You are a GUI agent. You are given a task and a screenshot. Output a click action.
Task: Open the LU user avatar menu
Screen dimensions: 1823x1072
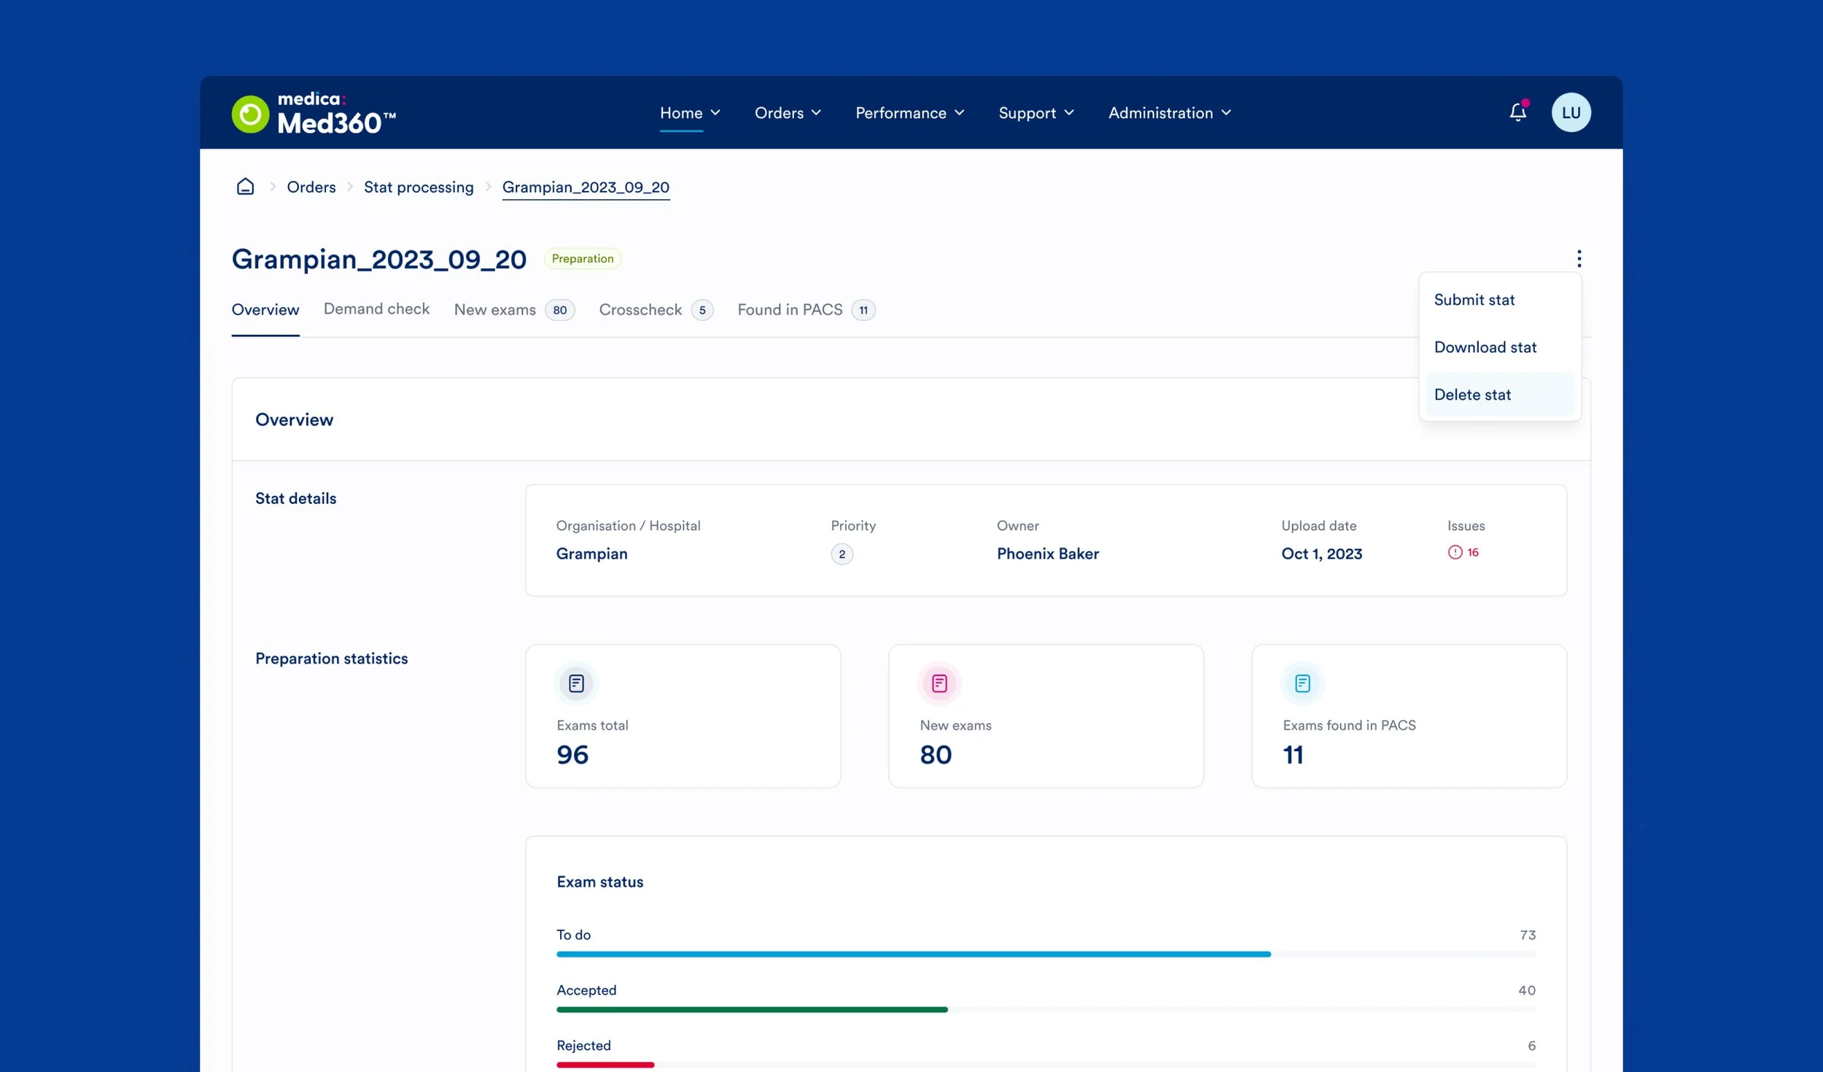coord(1571,112)
